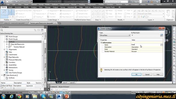Open Skype from the taskbar
The image size is (176, 99).
tap(43, 97)
